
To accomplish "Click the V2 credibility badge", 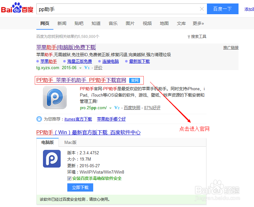I will click(117, 108).
